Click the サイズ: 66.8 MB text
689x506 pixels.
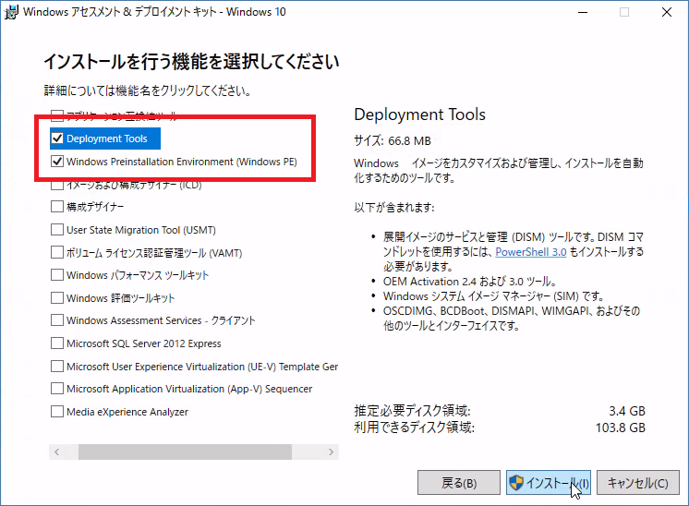(393, 140)
